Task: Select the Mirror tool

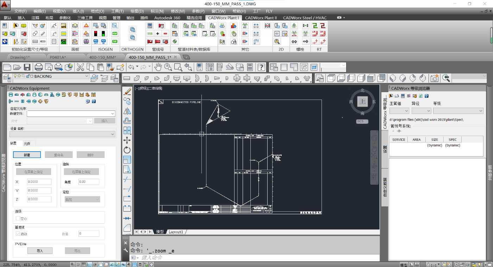Action: pyautogui.click(x=127, y=111)
